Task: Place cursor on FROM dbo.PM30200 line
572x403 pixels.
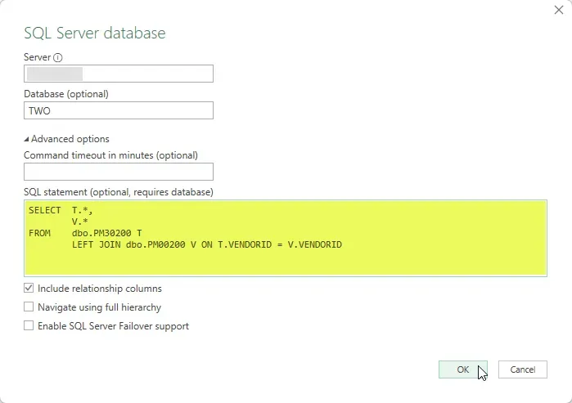Action: tap(106, 233)
